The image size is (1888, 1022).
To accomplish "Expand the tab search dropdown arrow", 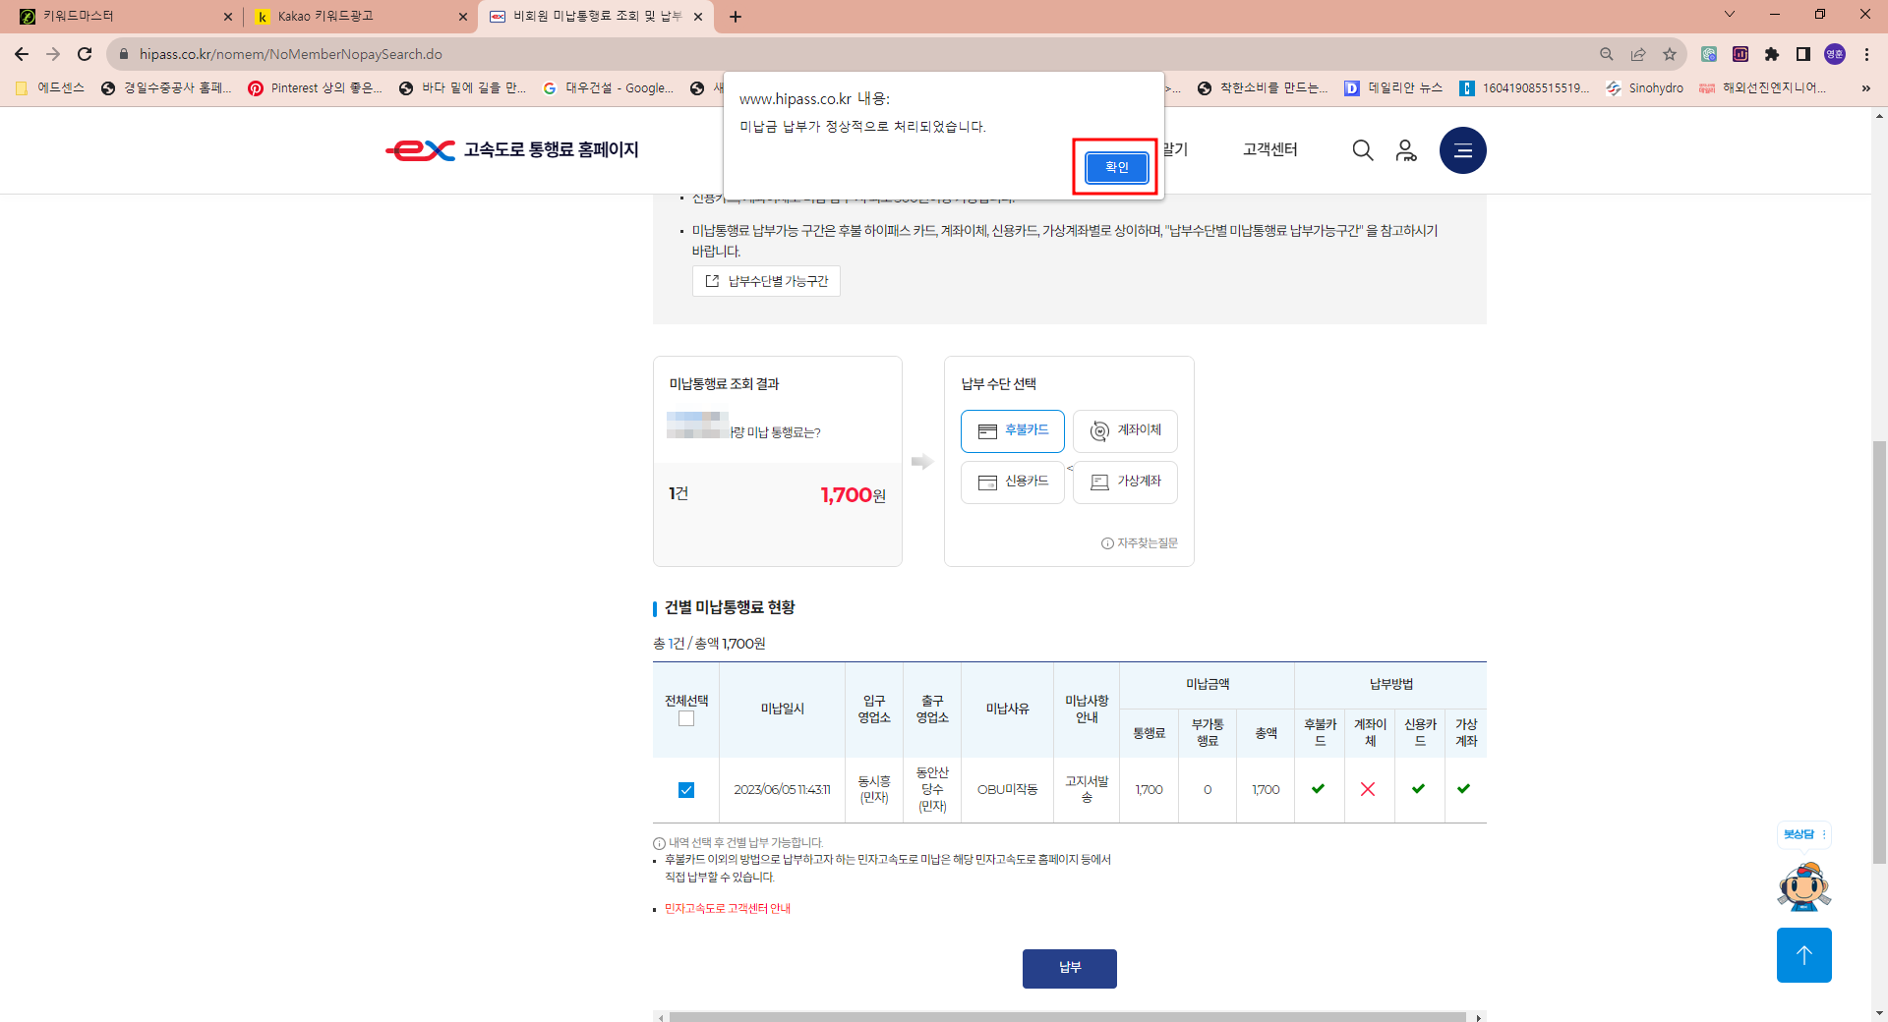I will point(1730,14).
